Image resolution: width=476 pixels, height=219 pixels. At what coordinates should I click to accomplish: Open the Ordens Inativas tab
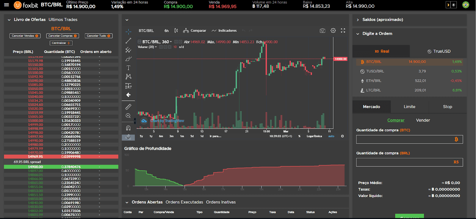(221, 202)
